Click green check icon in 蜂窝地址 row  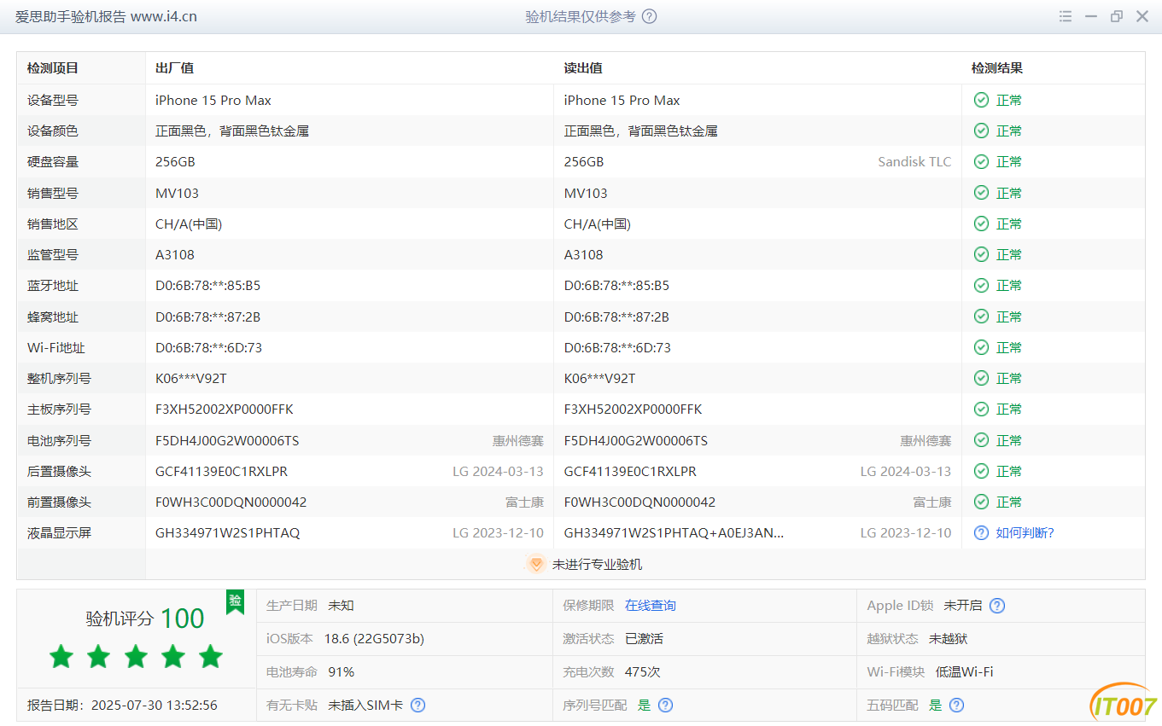(x=982, y=317)
